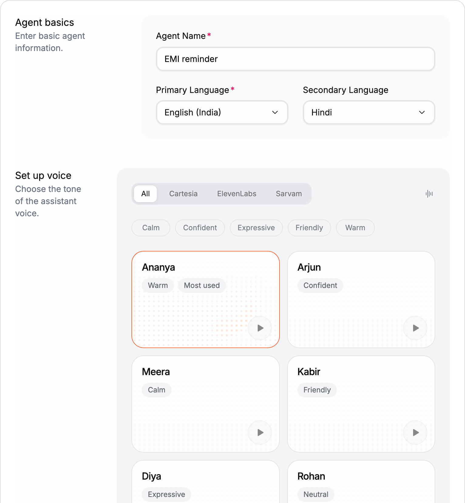Select the Kabir voice card

click(361, 404)
